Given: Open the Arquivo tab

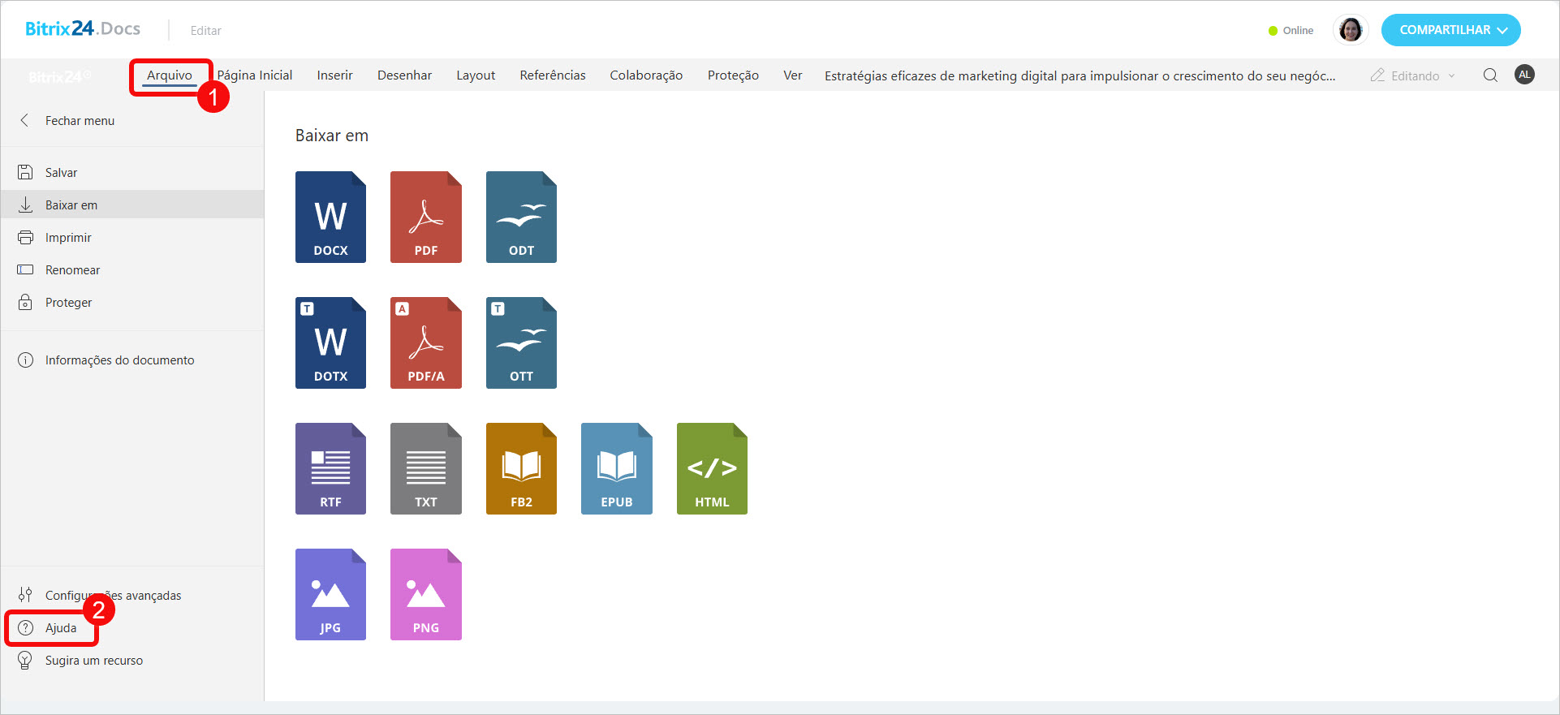Looking at the screenshot, I should (x=170, y=75).
